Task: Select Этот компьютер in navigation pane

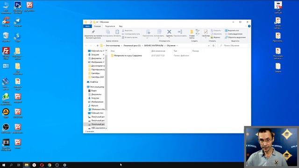Action: pyautogui.click(x=95, y=87)
